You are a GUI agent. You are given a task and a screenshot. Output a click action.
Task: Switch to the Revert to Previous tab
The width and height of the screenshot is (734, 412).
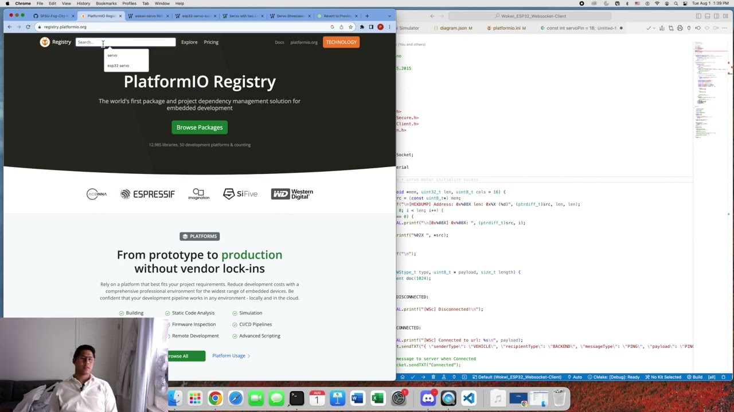point(337,15)
